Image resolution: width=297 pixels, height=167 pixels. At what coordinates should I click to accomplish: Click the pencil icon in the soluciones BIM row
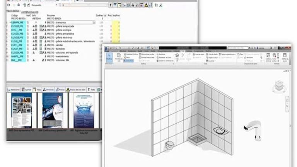[43, 60]
